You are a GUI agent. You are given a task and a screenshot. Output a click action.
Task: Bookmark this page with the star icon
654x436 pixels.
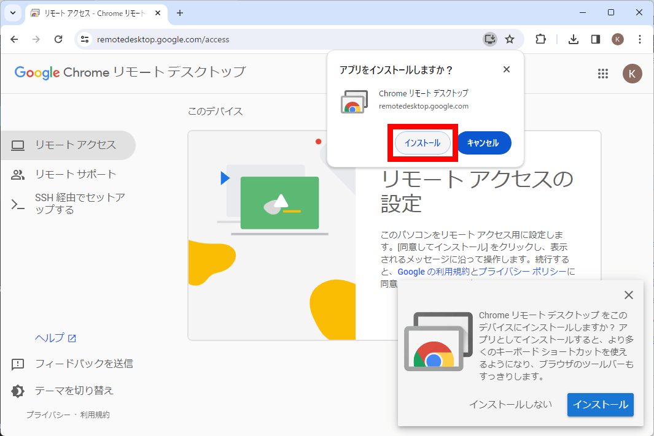[510, 39]
